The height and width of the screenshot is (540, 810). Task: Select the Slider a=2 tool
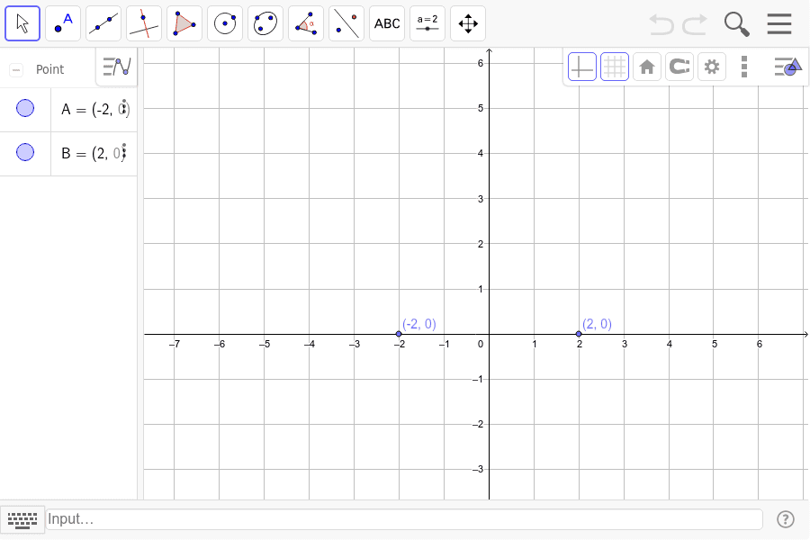(x=427, y=23)
